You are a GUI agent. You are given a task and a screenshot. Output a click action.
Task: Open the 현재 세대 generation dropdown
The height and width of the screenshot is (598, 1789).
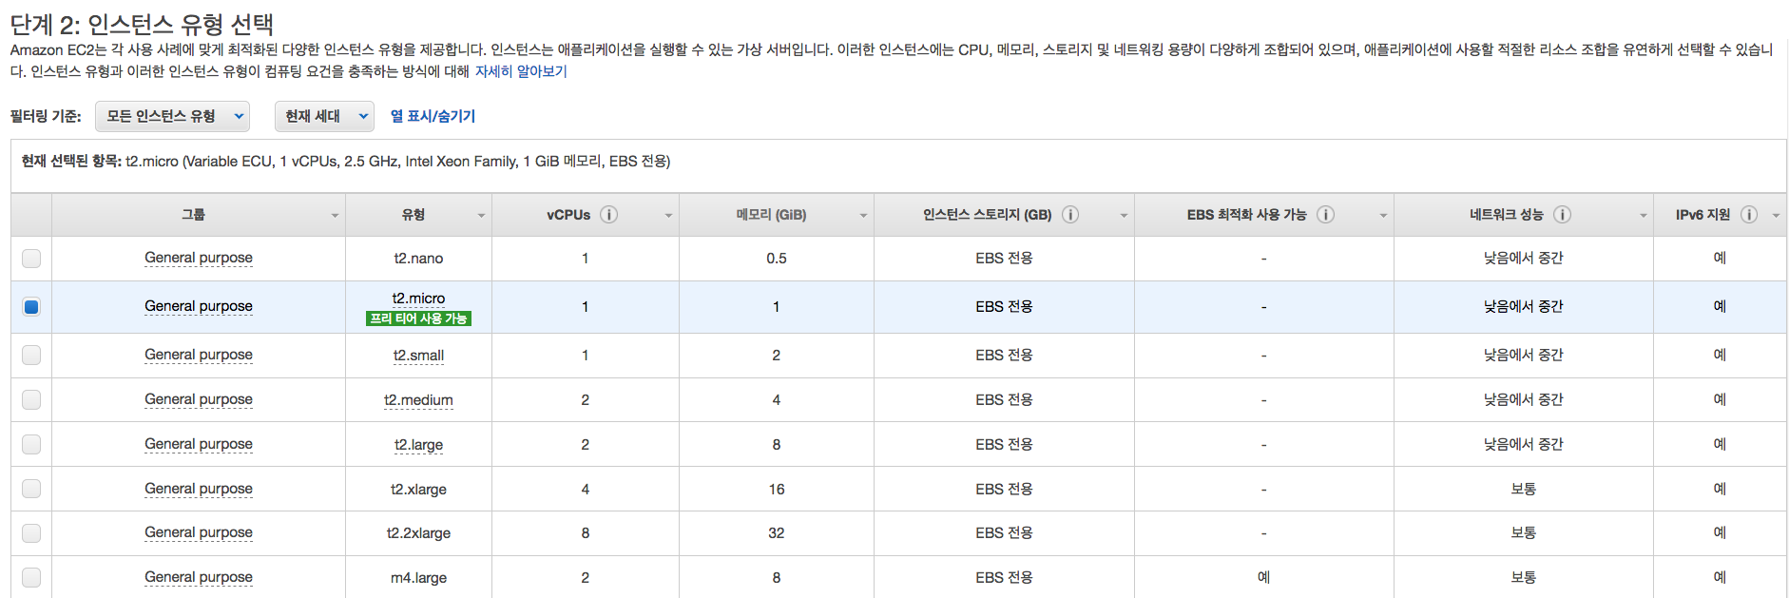[324, 116]
